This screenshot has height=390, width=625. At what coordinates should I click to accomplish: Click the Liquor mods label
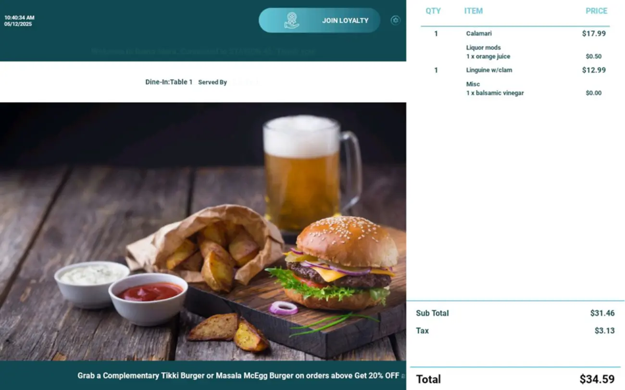[483, 48]
